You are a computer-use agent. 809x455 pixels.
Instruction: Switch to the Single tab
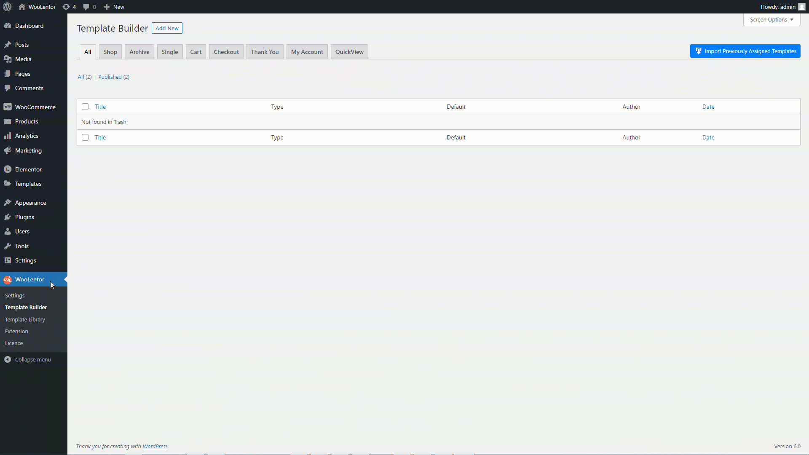170,52
